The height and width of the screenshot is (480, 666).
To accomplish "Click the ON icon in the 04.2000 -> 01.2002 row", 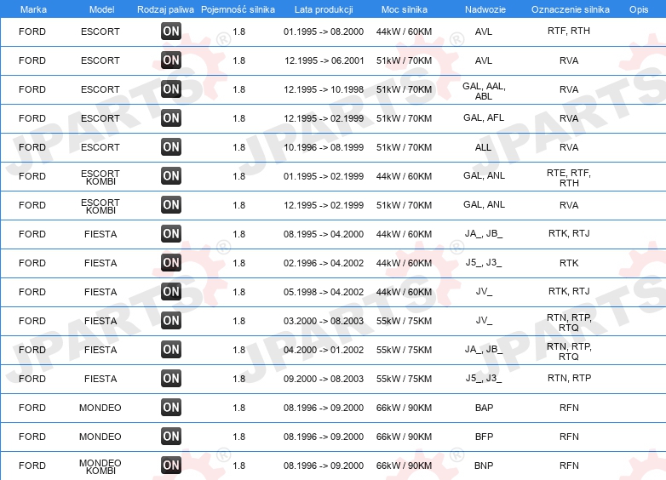I will pyautogui.click(x=171, y=349).
